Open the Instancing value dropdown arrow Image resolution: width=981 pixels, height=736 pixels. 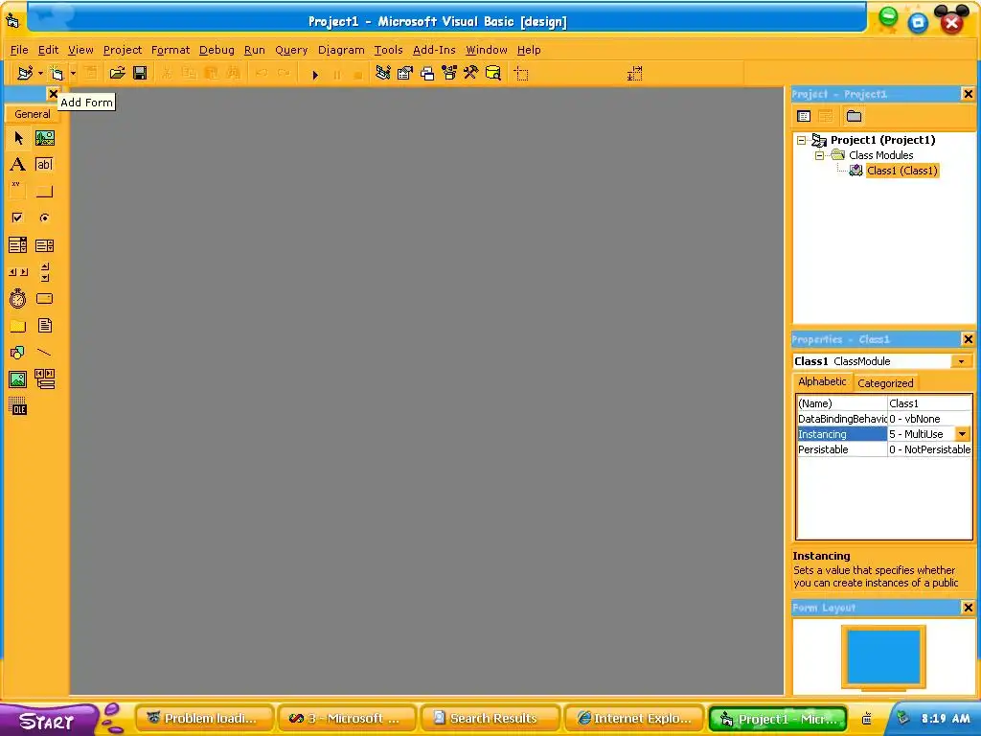[962, 434]
